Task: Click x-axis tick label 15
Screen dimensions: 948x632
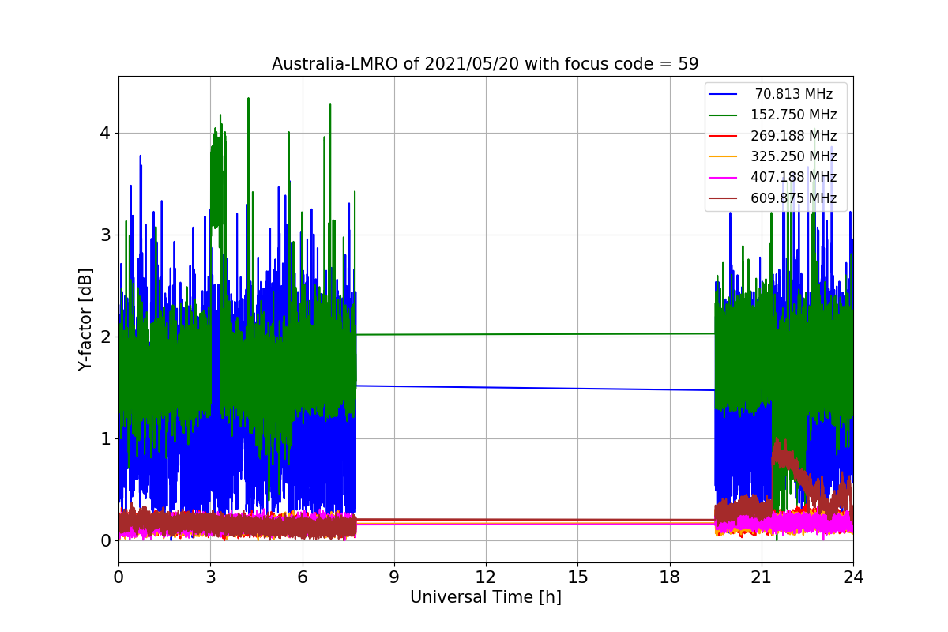Action: 577,577
